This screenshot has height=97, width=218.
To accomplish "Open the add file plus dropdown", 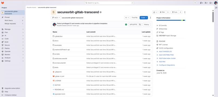I will click(127, 18).
